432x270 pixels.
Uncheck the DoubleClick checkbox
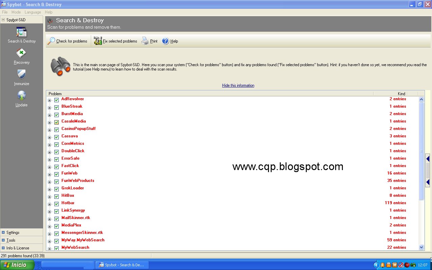pos(56,152)
